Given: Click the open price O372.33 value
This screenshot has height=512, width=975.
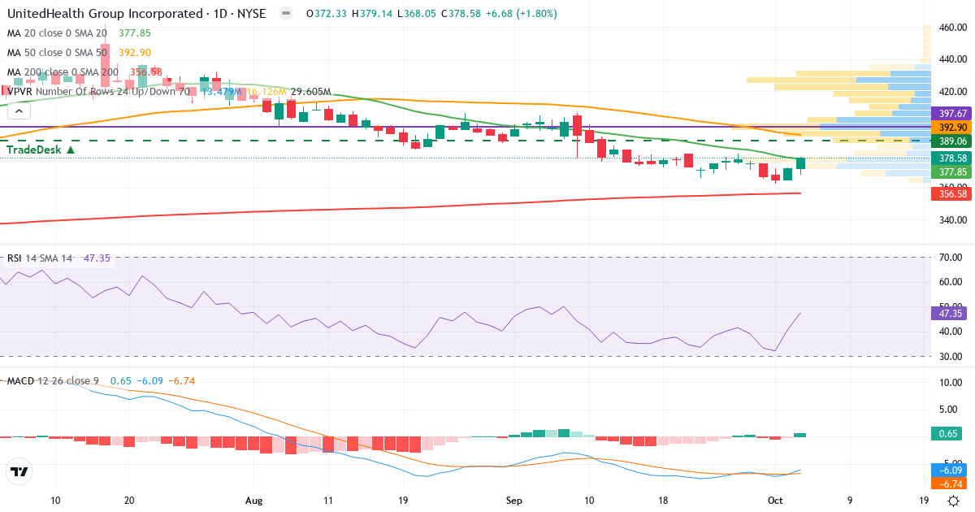Looking at the screenshot, I should click(328, 14).
